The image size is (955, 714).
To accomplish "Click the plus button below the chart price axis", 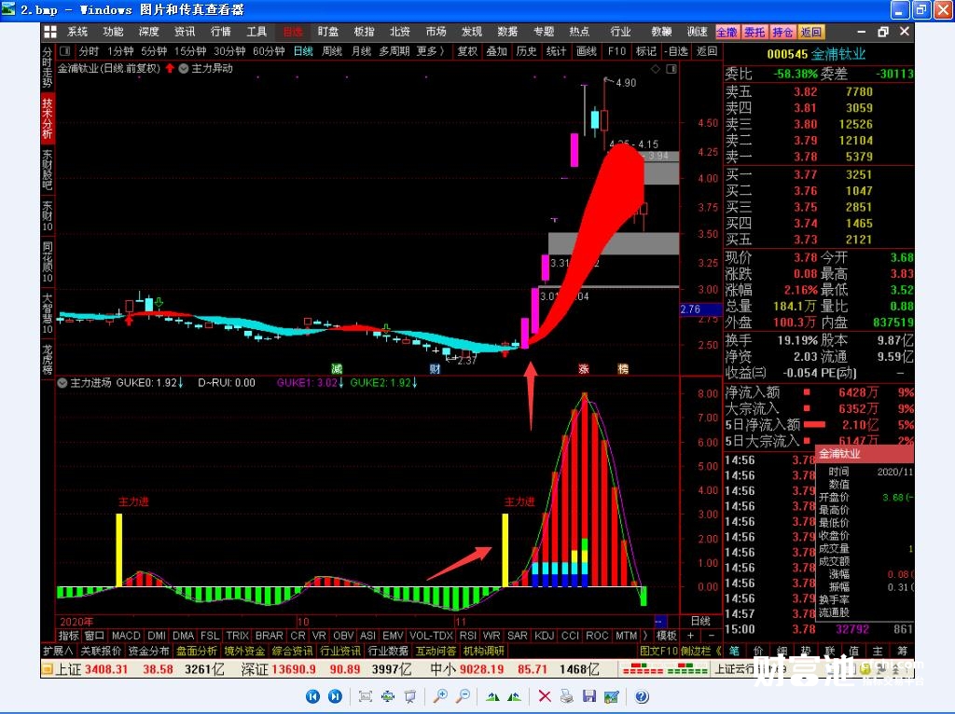I will pos(691,636).
